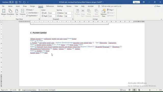Open the Acrobat tab
163x92 pixels.
91,6
